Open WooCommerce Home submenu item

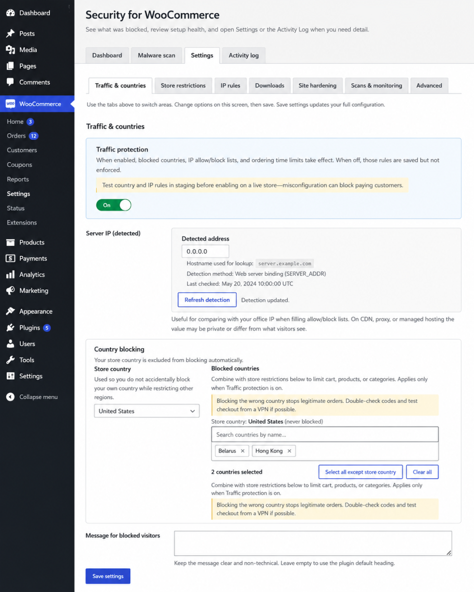[x=15, y=122]
